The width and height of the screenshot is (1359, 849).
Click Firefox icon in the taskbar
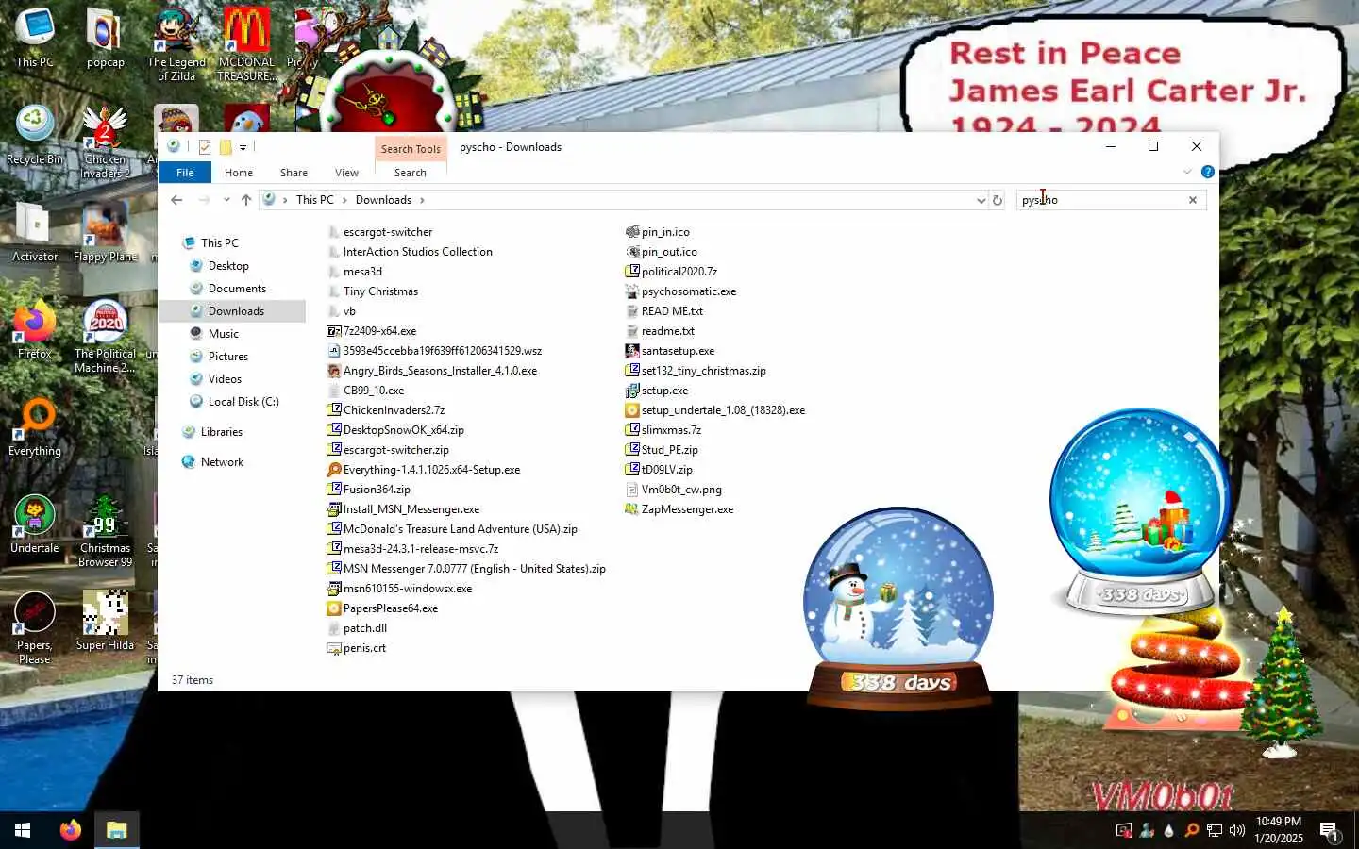(x=71, y=830)
